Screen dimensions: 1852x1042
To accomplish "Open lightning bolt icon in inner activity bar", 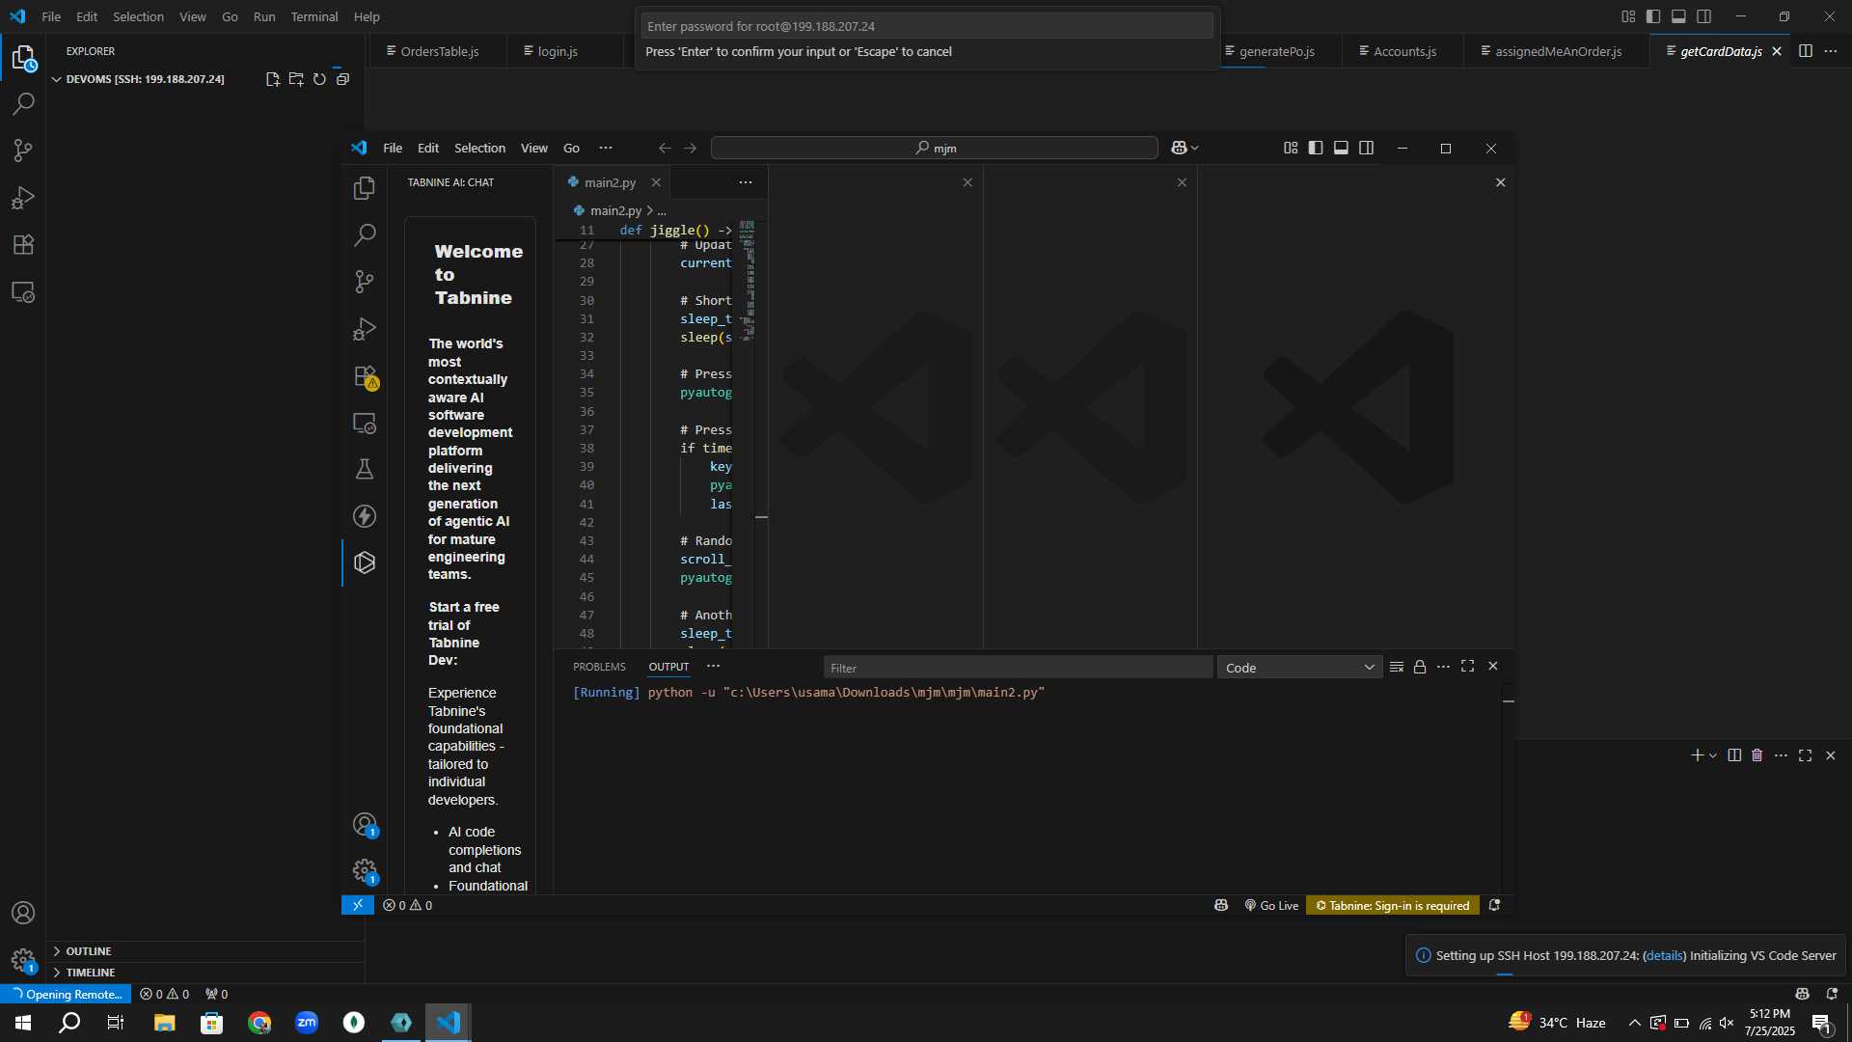I will 365,516.
